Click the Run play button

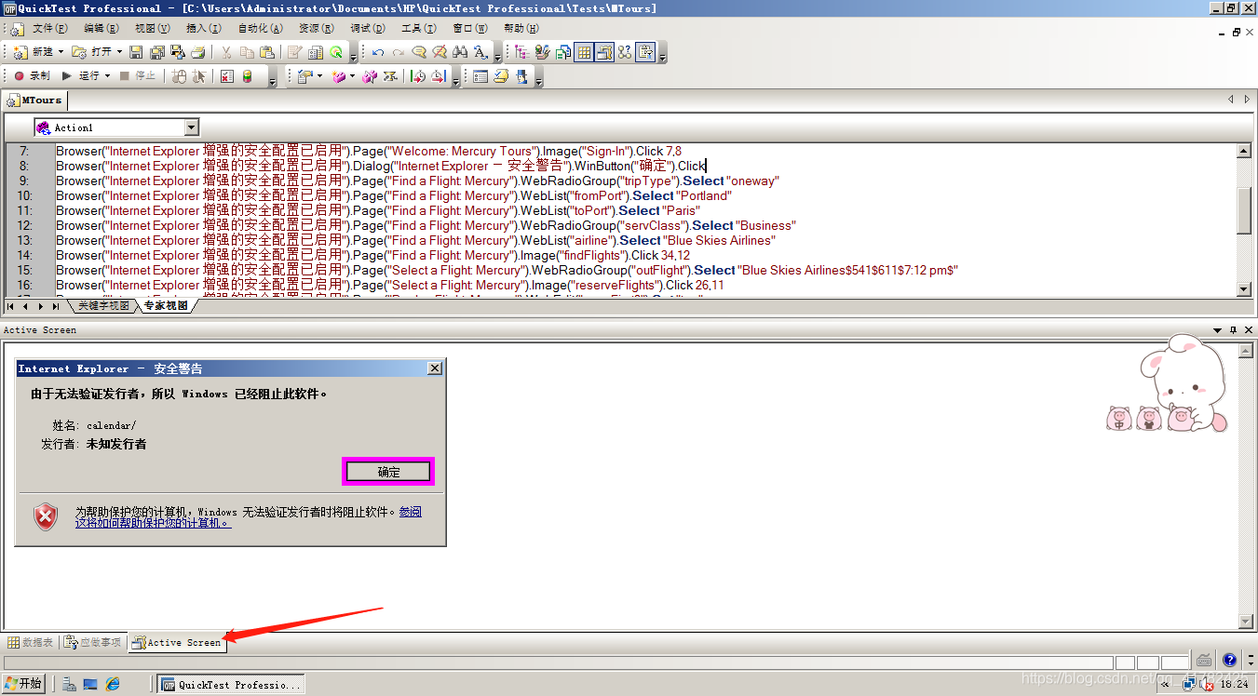[81, 76]
